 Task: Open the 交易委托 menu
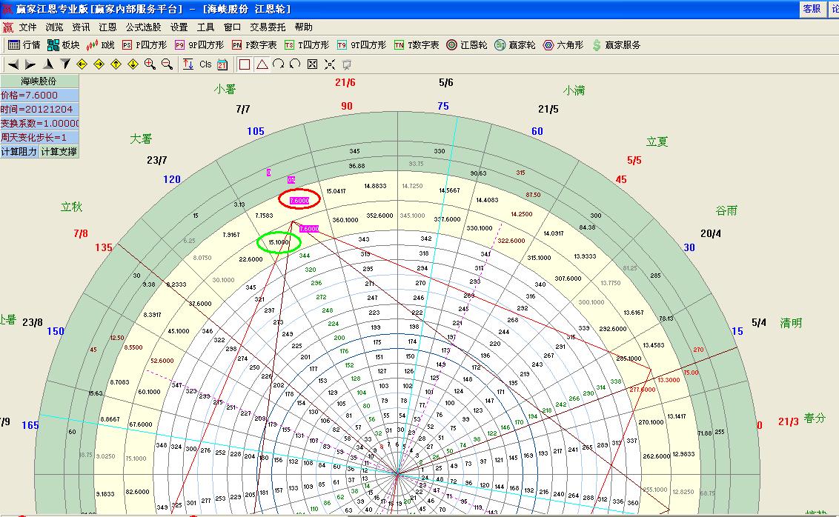(268, 27)
